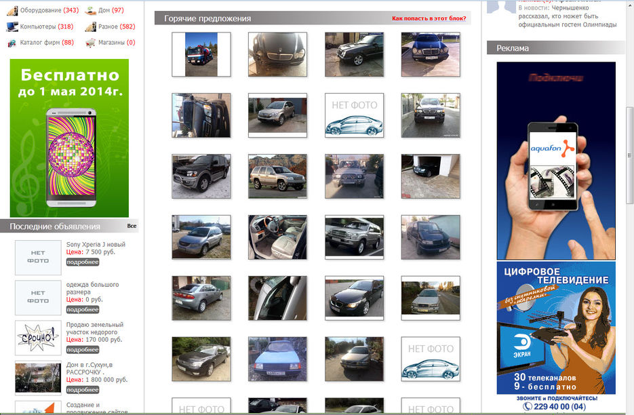Viewport: 634px width, 415px height.
Task: Open the "Продаю земельный участок недорого" ad
Action: [95, 328]
